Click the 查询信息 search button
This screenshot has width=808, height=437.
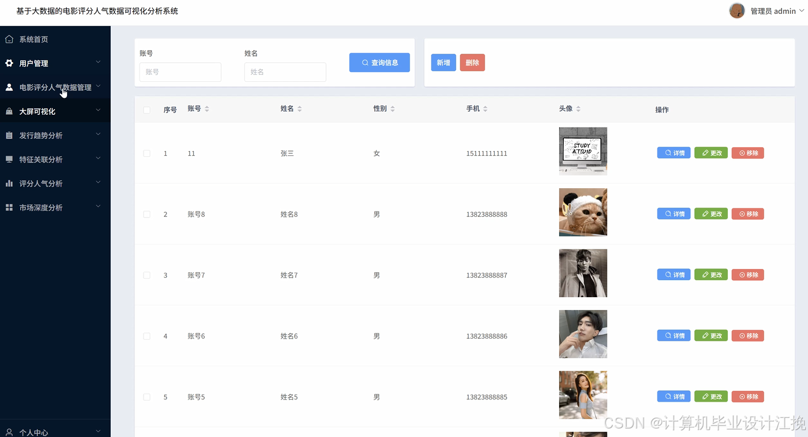coord(379,63)
